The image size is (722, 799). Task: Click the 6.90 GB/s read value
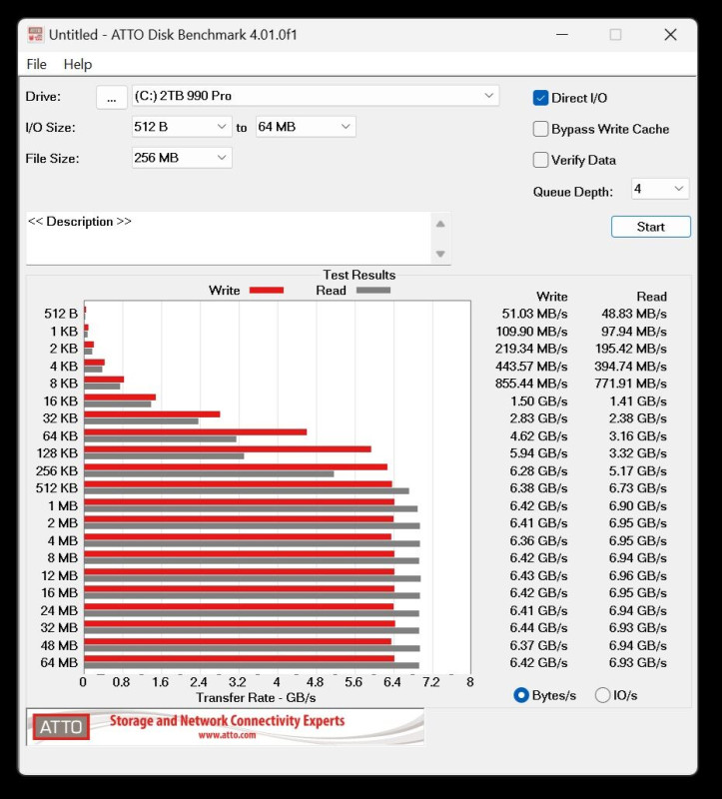[x=638, y=506]
